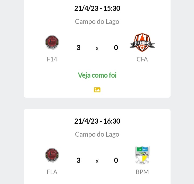The width and height of the screenshot is (194, 184).
Task: Click the Flapalmas crest above F14
Action: [x=52, y=42]
